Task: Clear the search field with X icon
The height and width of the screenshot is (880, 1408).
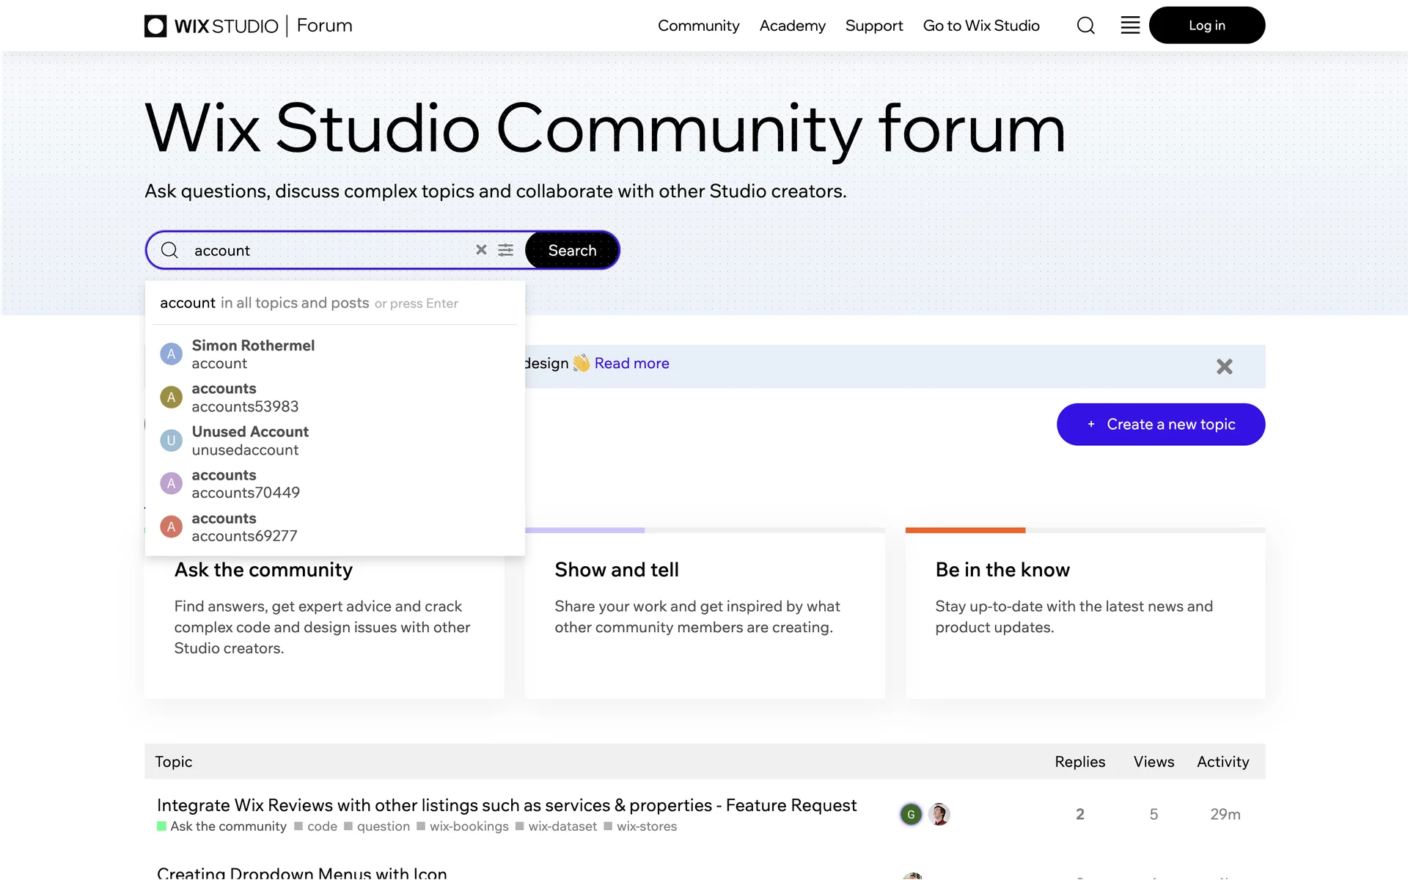Action: click(481, 250)
